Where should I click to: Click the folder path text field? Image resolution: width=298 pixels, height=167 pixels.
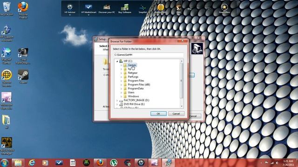tap(149, 55)
